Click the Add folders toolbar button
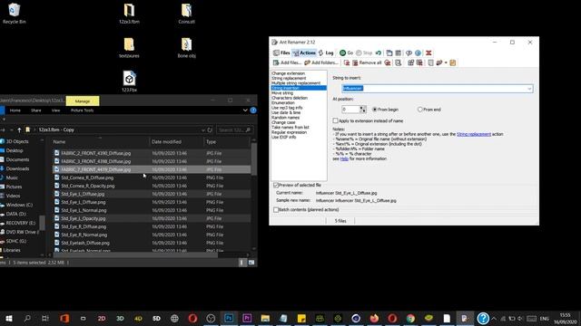 click(x=321, y=62)
